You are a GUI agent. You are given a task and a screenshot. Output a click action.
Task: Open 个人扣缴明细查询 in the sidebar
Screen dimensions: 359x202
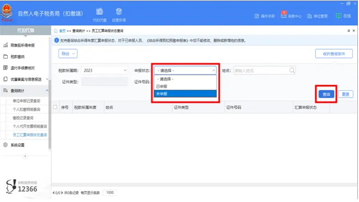27,110
